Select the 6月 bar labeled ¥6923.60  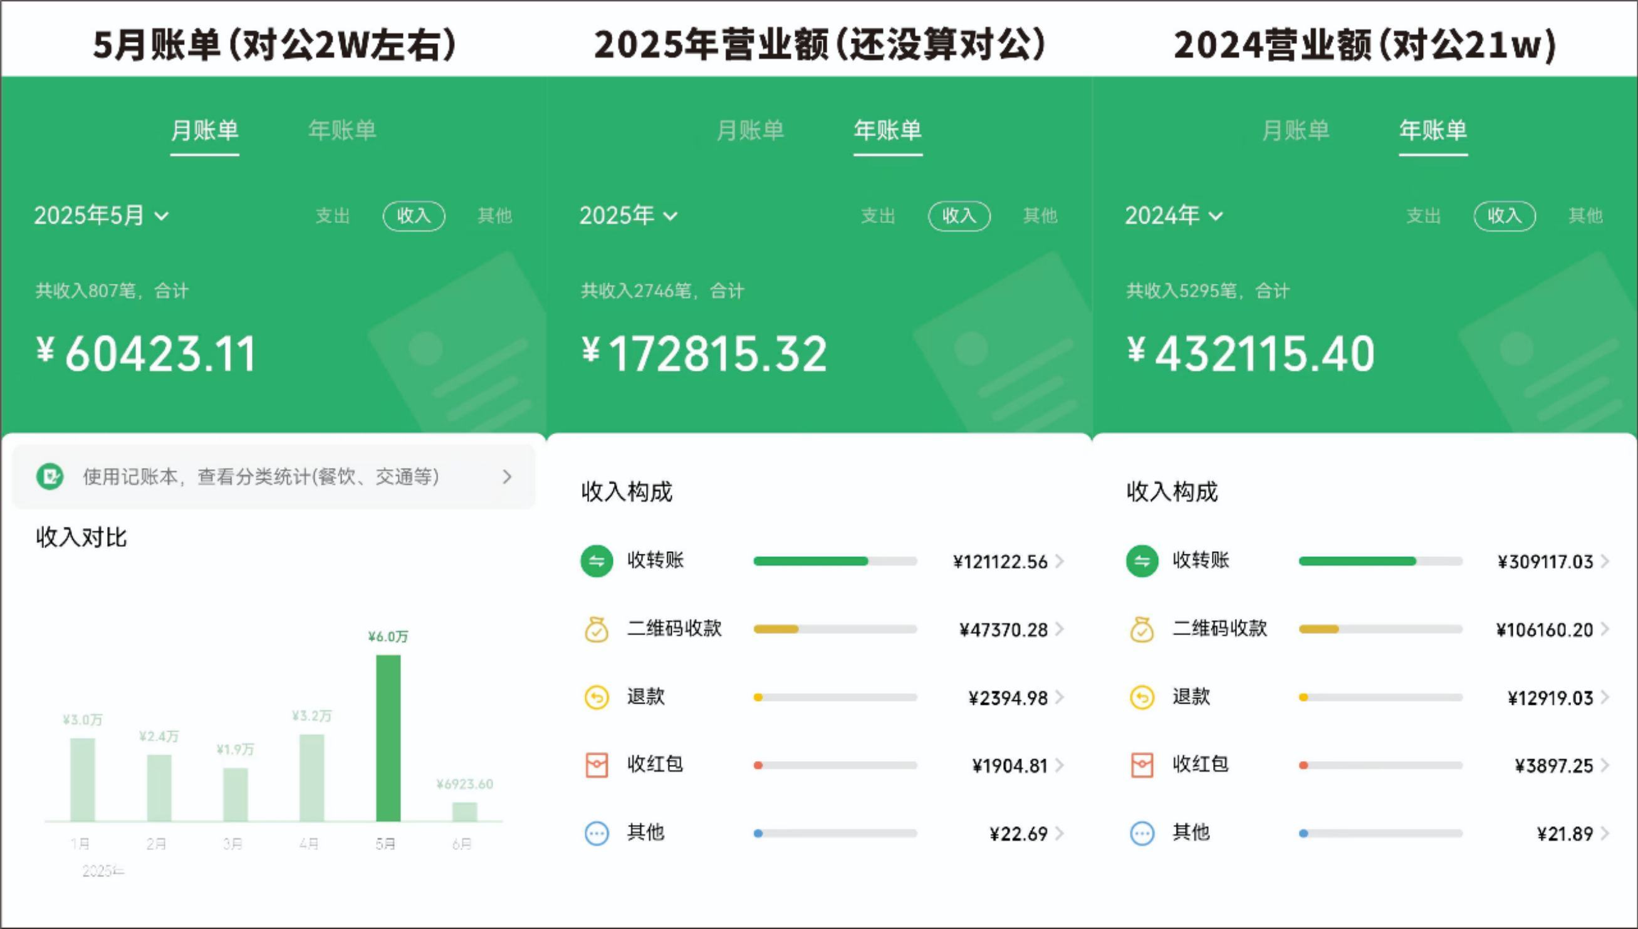click(464, 812)
